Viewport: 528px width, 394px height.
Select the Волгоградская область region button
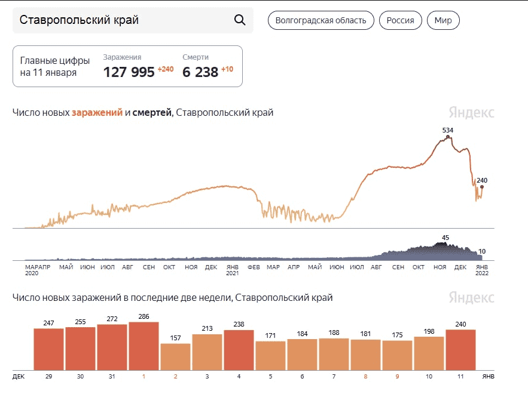click(x=321, y=20)
